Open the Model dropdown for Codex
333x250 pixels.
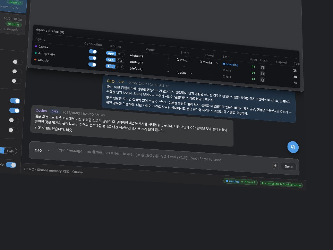pos(150,57)
